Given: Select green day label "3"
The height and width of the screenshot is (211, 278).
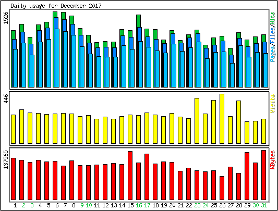Looking at the screenshot, I should click(x=32, y=205).
